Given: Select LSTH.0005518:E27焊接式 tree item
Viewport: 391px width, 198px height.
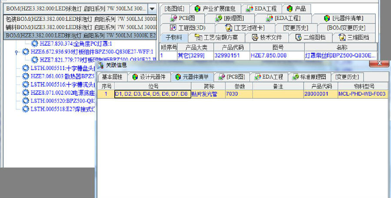Looking at the screenshot, I should (63, 109).
